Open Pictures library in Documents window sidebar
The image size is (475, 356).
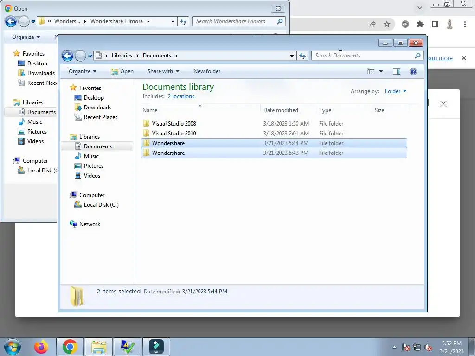point(93,166)
